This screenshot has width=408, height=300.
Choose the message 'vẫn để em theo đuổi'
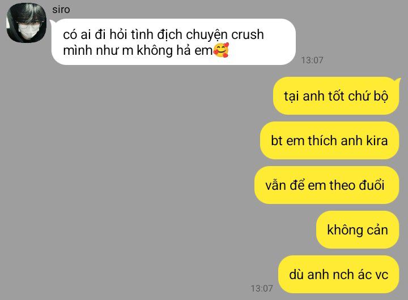click(x=326, y=185)
